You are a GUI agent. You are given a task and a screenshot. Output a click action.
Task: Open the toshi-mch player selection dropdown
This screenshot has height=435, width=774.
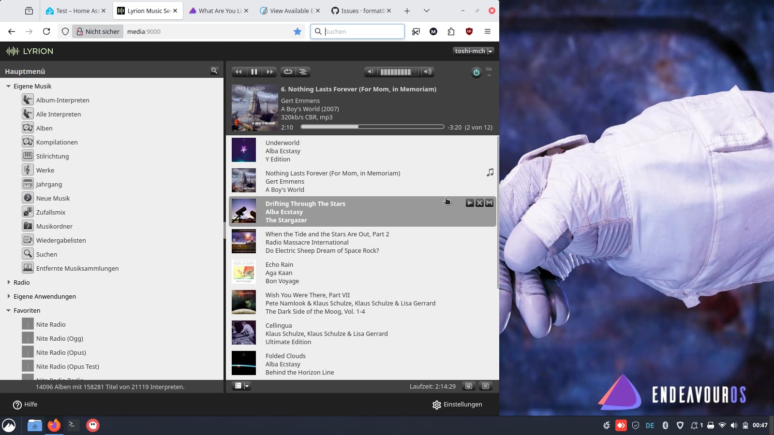click(x=474, y=51)
